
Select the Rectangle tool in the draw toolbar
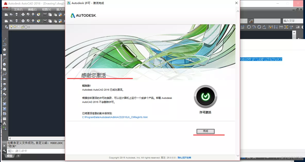coord(4,55)
